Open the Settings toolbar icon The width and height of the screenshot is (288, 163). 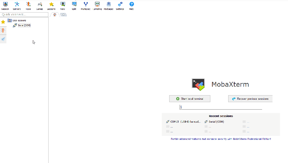(x=120, y=6)
